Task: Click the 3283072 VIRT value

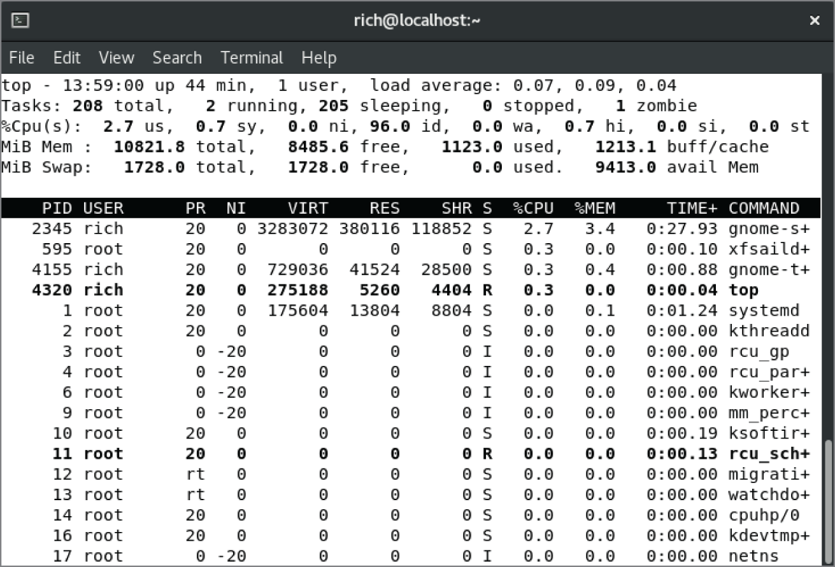Action: pos(293,228)
